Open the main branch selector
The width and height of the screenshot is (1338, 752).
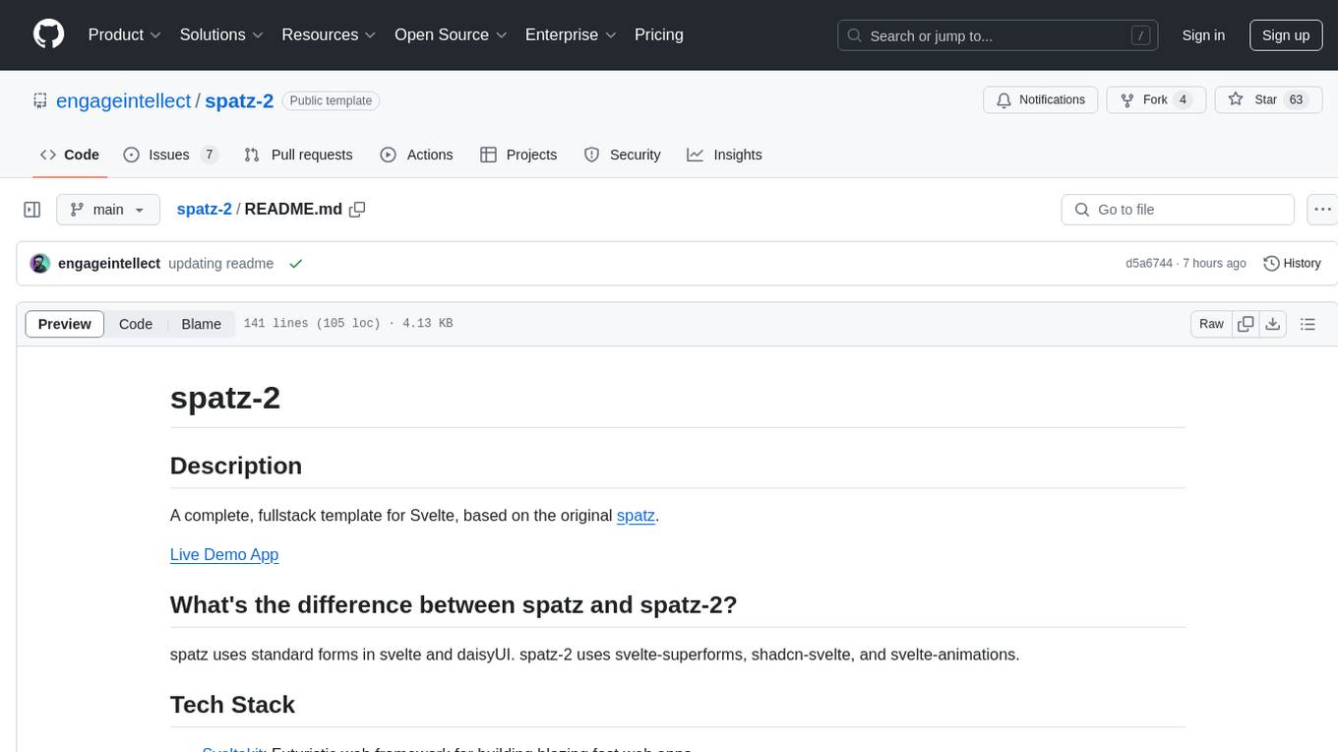[x=107, y=210]
